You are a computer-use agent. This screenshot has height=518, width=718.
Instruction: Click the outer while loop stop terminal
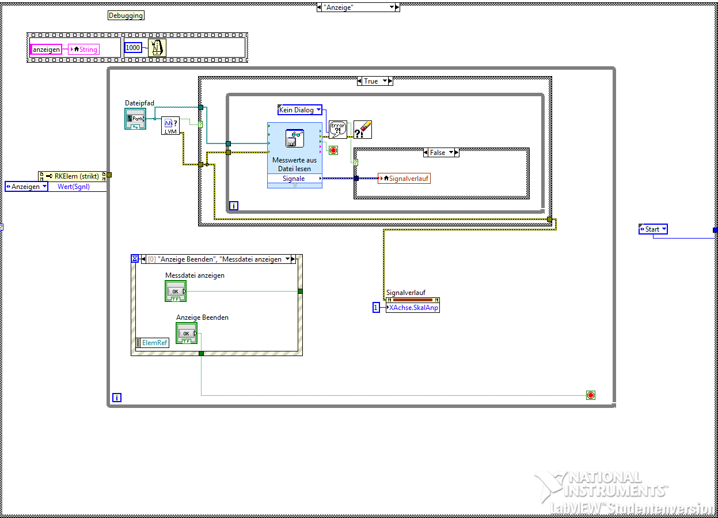590,395
